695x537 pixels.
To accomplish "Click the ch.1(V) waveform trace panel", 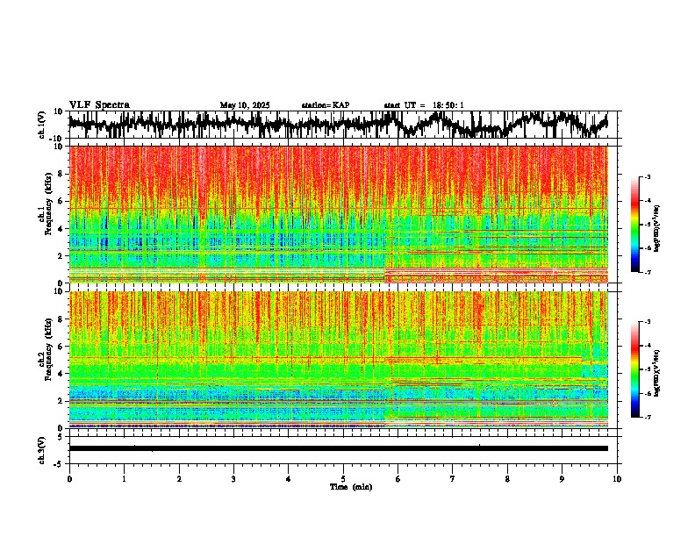I will pyautogui.click(x=343, y=125).
